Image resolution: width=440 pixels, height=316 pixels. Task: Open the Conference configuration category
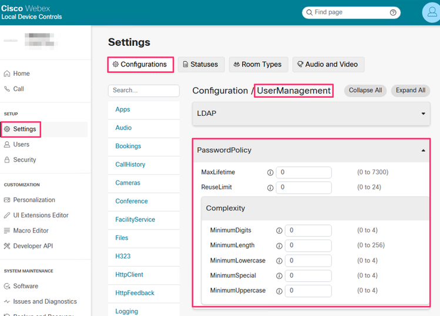[144, 201]
